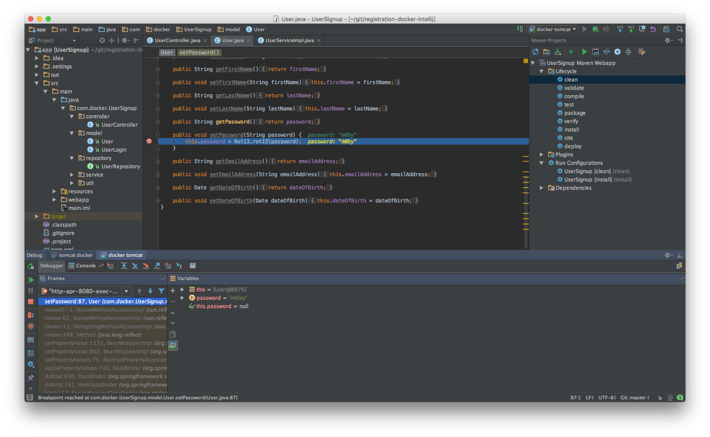This screenshot has height=437, width=710.
Task: Resume the program in debug panel
Action: click(x=31, y=280)
